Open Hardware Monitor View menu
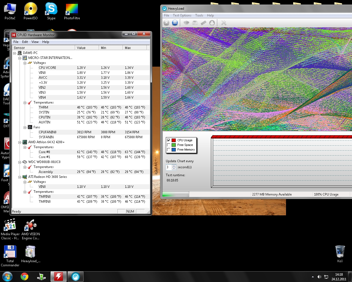352x282 pixels. 35,42
